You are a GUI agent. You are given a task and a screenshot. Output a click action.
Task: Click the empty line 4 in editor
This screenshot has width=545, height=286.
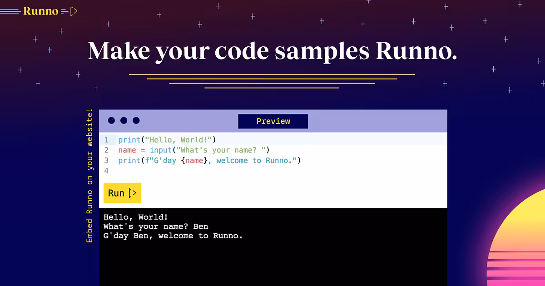point(273,171)
